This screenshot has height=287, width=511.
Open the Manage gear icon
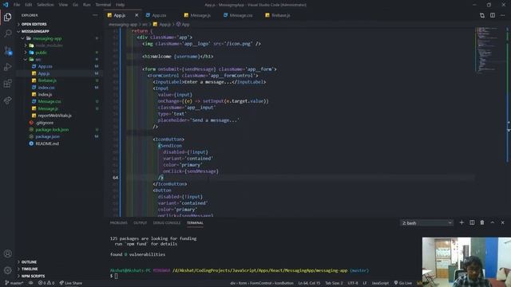pyautogui.click(x=8, y=270)
